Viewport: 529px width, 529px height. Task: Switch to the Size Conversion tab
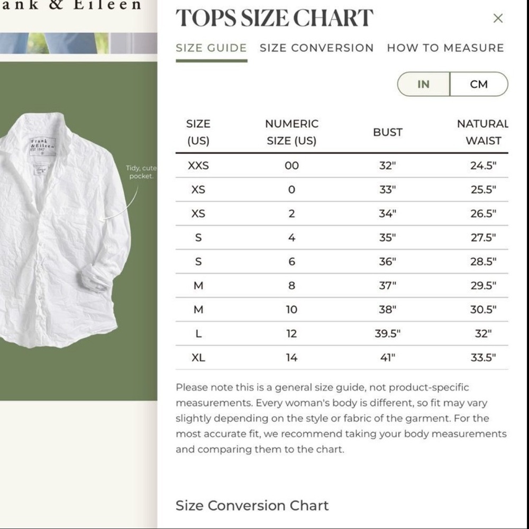[x=317, y=48]
